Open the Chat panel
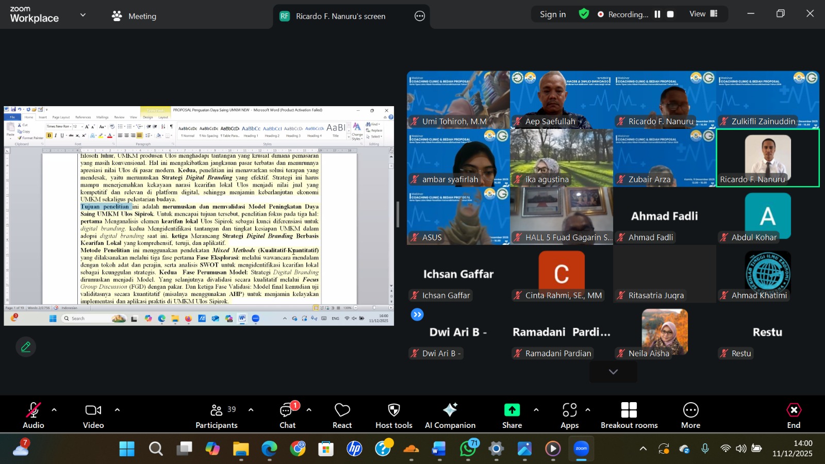Image resolution: width=825 pixels, height=464 pixels. click(288, 416)
